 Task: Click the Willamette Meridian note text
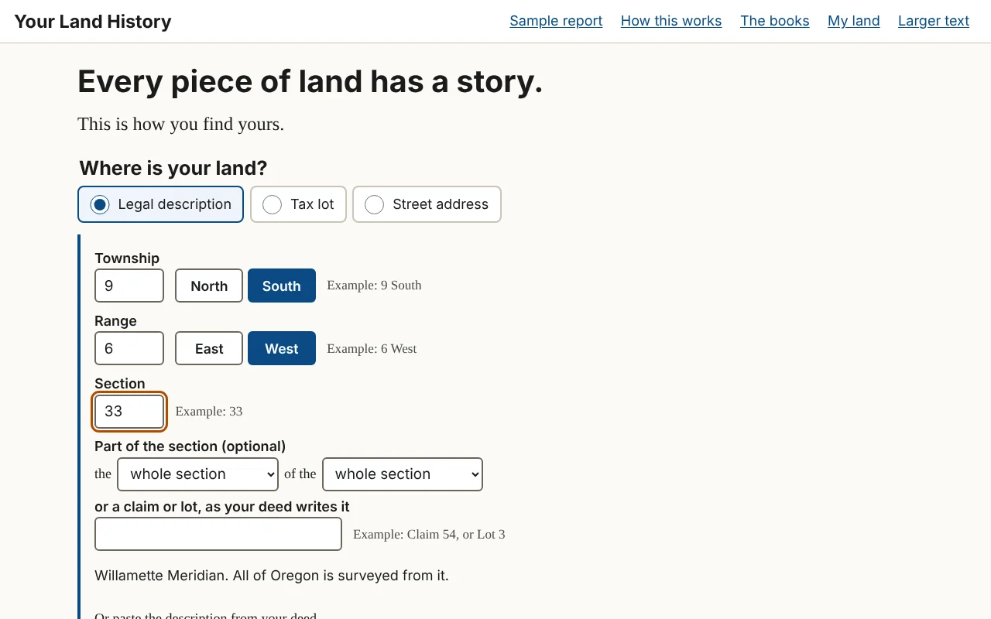(x=272, y=576)
